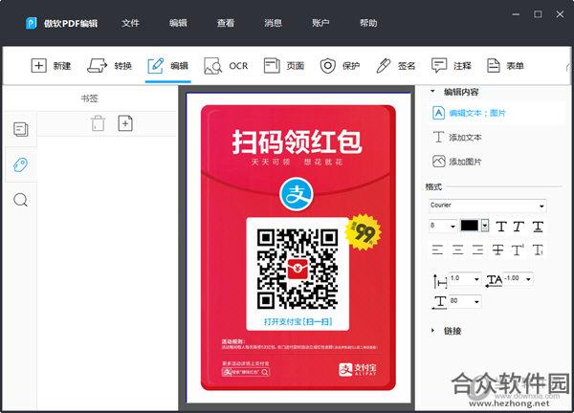Align text right
This screenshot has height=413, width=574.
coord(477,250)
